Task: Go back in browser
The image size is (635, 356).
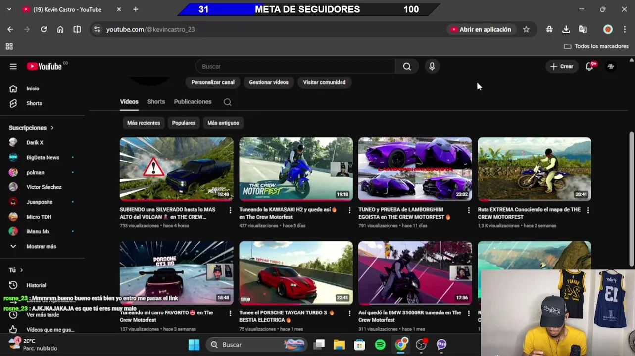Action: tap(10, 29)
